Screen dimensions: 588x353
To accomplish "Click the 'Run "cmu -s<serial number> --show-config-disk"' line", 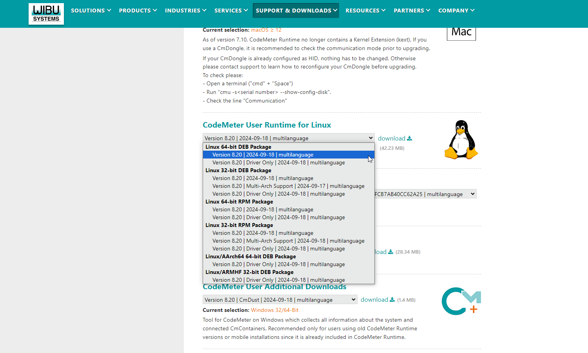I will [x=267, y=92].
